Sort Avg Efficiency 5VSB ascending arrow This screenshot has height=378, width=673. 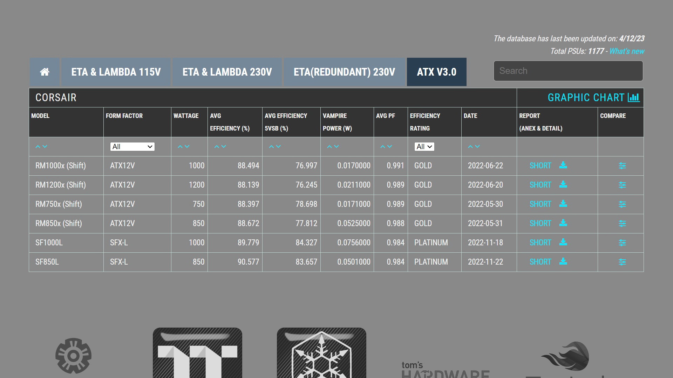[x=271, y=147]
